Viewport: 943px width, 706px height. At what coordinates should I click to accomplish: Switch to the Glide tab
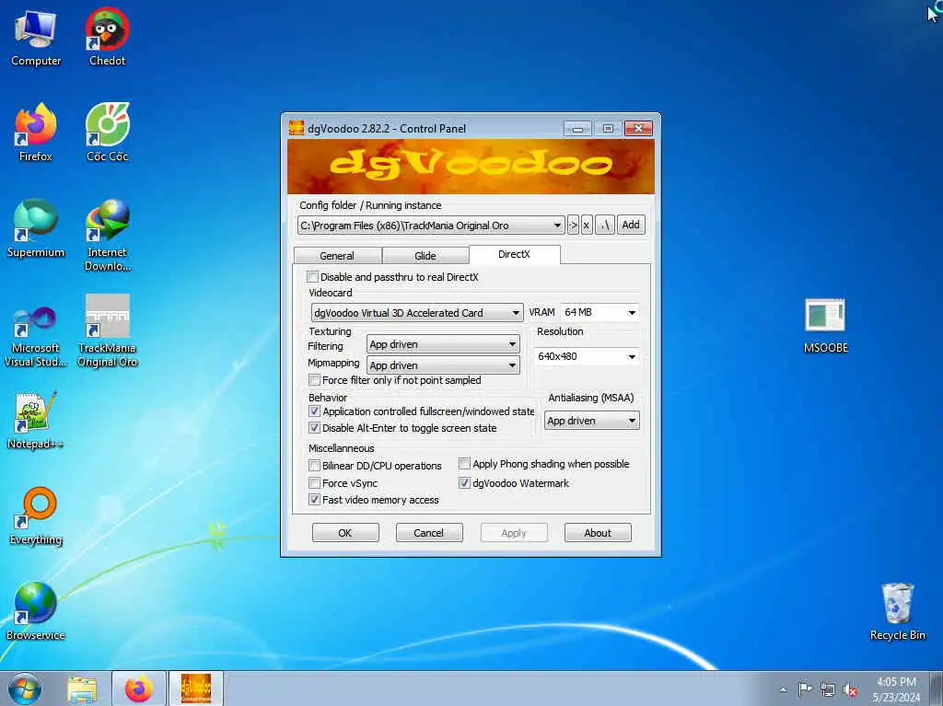coord(425,256)
